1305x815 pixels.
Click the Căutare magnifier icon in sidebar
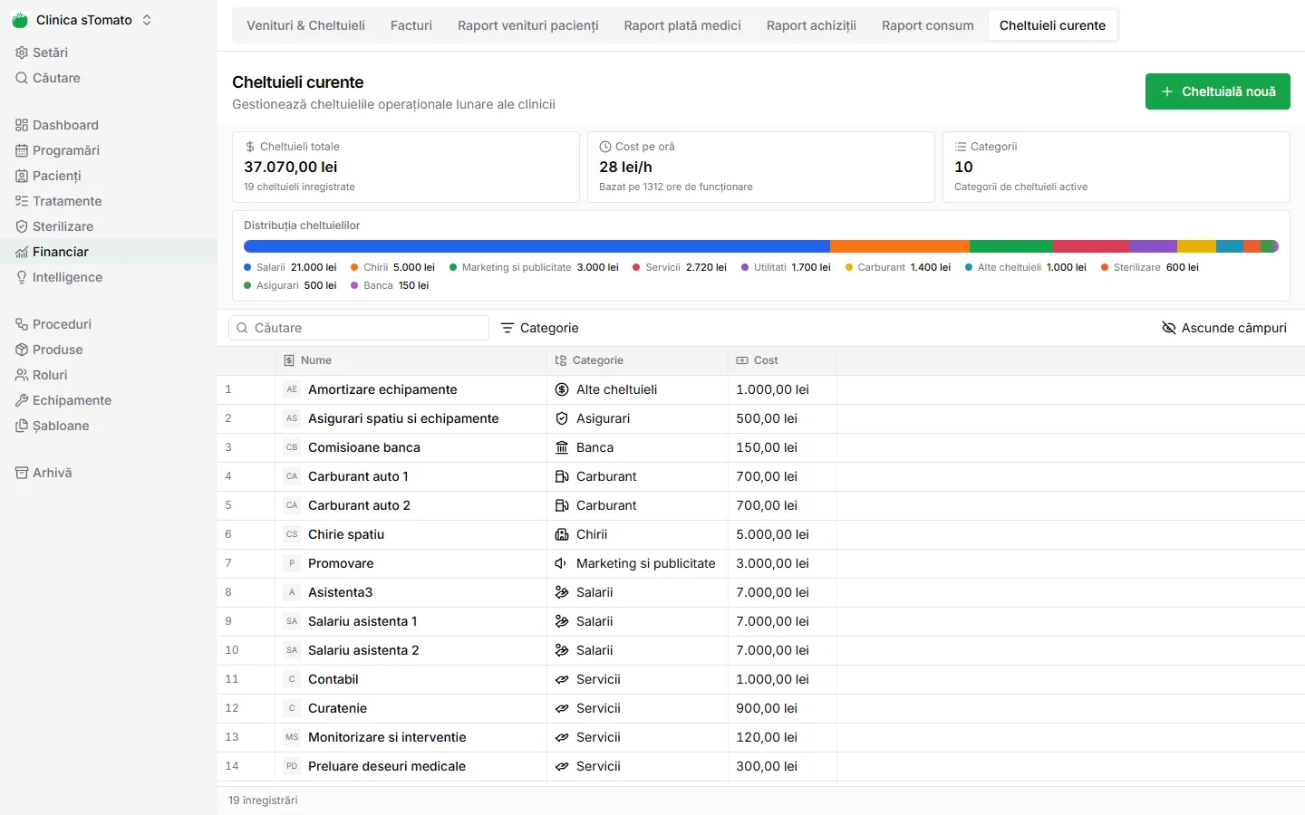click(x=22, y=78)
